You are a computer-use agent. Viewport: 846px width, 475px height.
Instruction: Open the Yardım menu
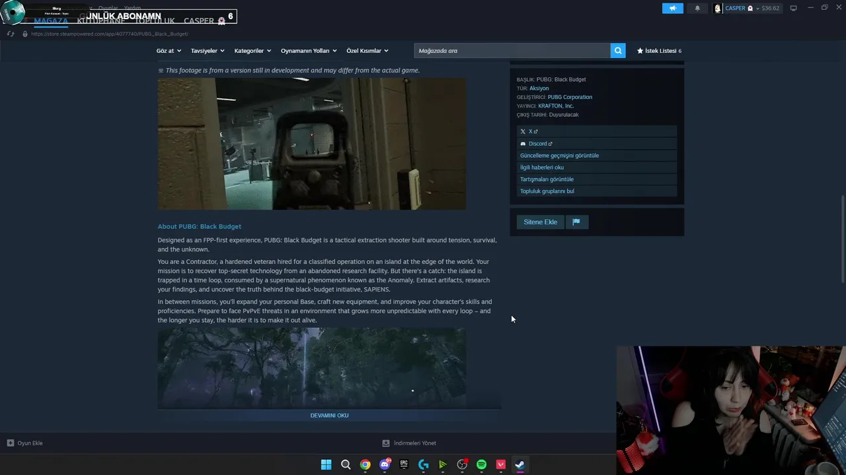click(x=132, y=8)
